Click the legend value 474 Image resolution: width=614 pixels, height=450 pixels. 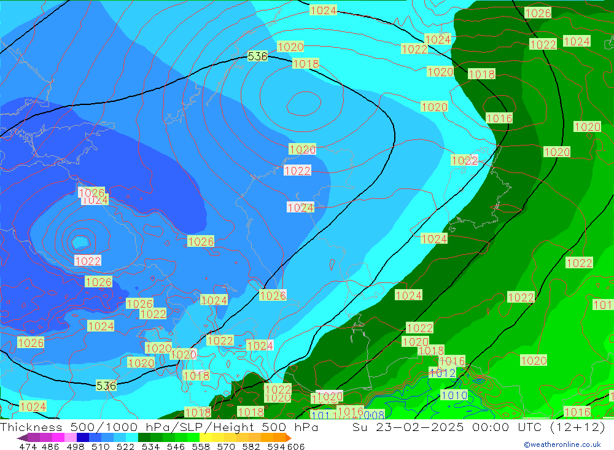tap(28, 446)
